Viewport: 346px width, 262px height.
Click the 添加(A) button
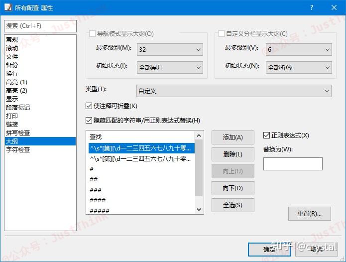233,137
